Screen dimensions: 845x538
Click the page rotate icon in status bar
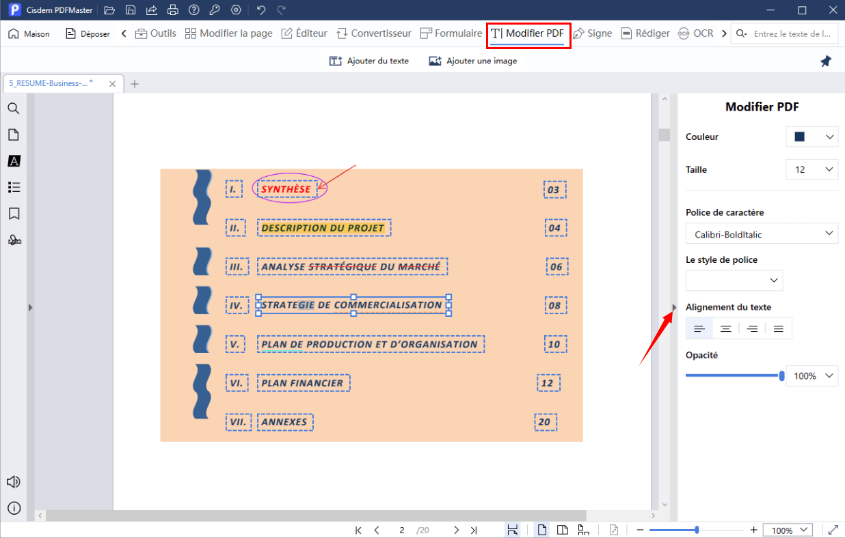pyautogui.click(x=614, y=530)
